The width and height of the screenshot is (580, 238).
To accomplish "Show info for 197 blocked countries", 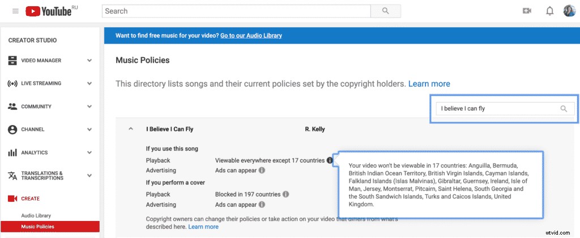I will pos(286,194).
